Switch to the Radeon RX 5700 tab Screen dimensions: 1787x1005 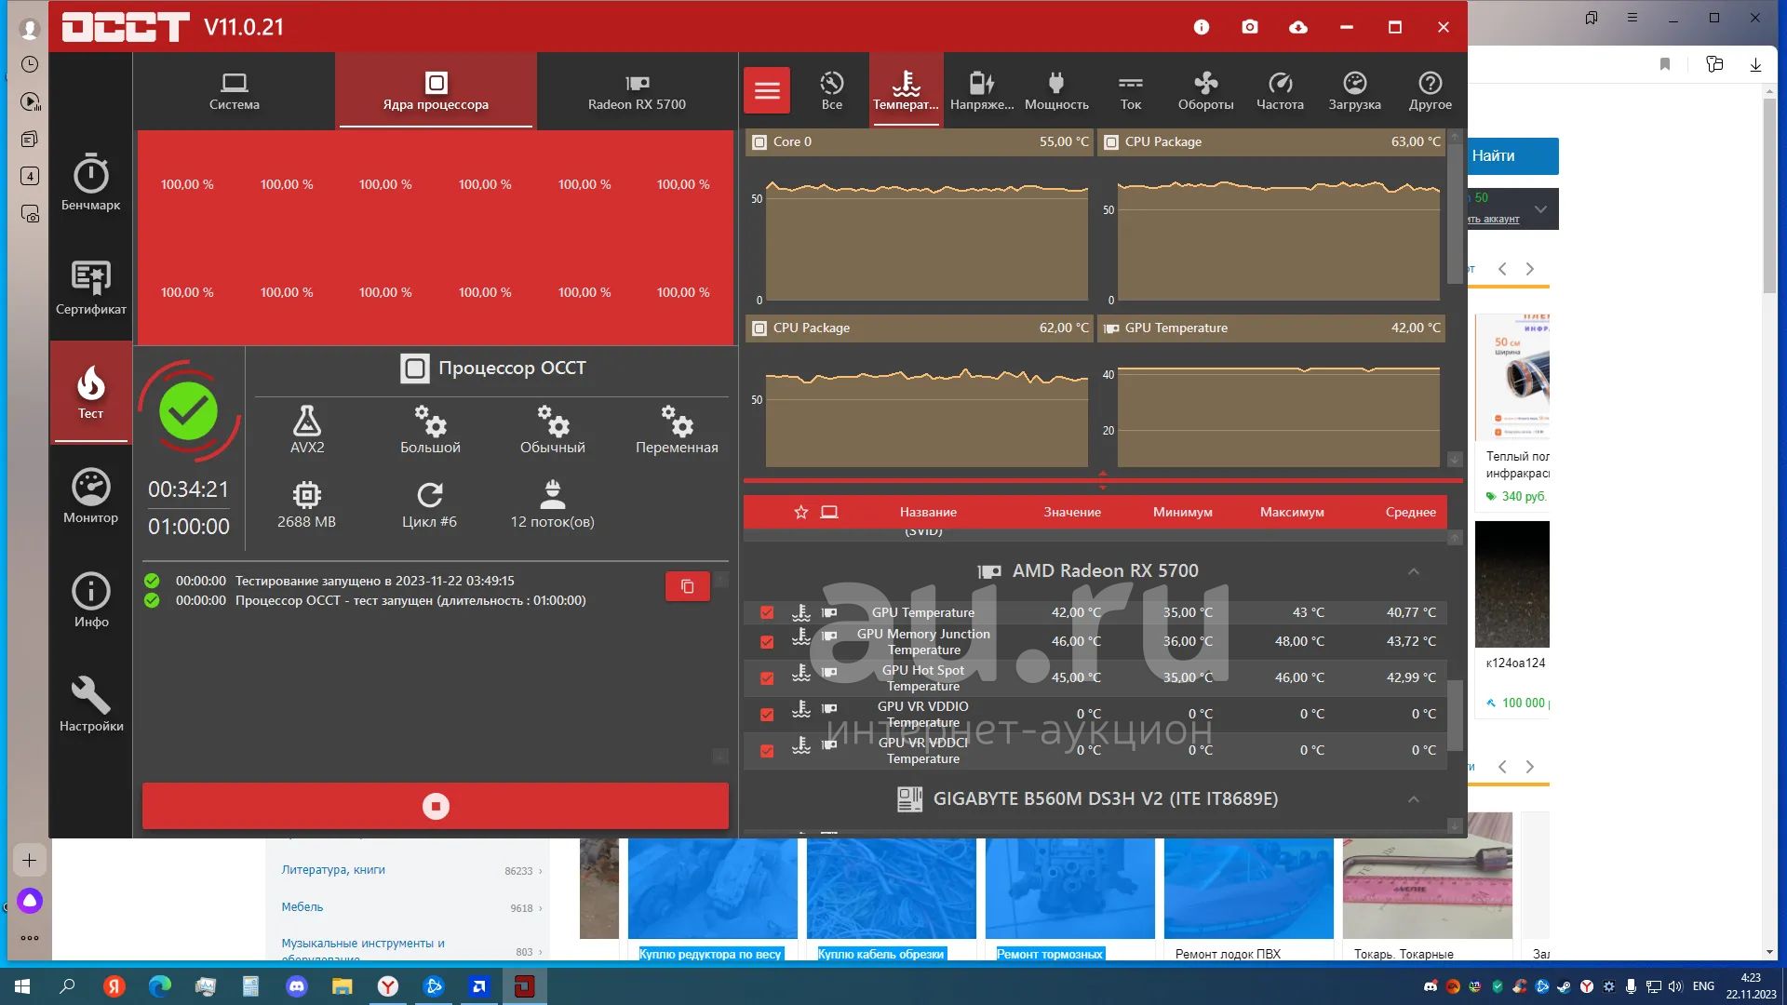[x=637, y=91]
